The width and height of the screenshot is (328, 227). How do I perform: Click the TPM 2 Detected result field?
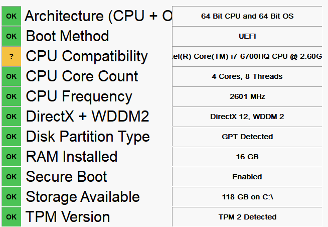point(247,217)
